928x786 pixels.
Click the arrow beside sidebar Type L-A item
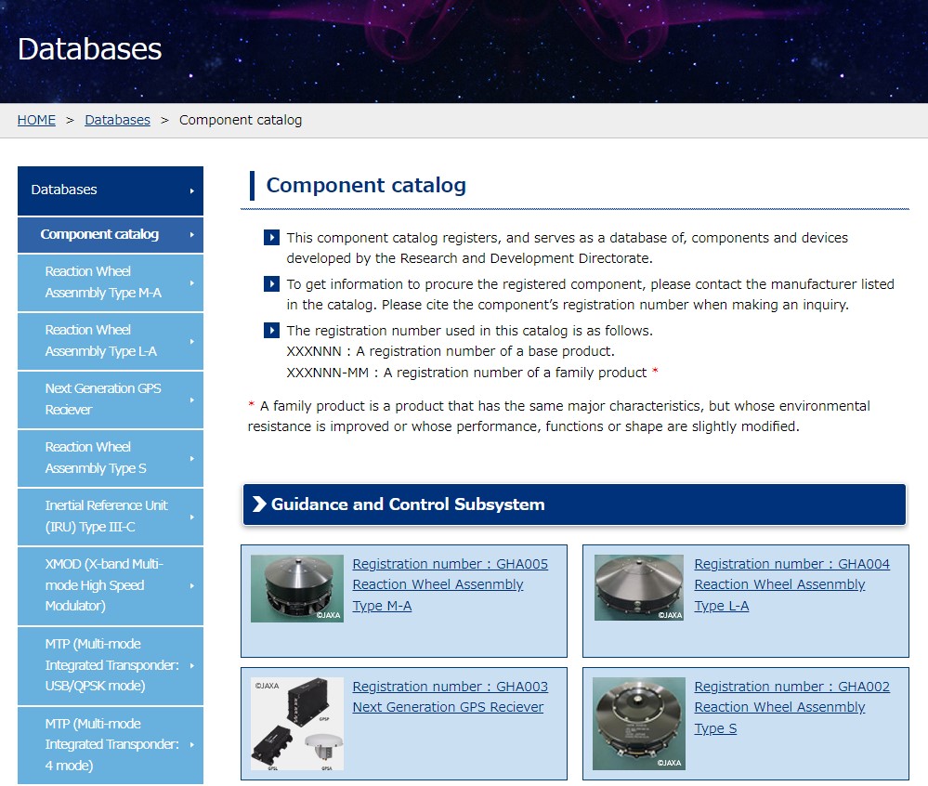pos(191,342)
